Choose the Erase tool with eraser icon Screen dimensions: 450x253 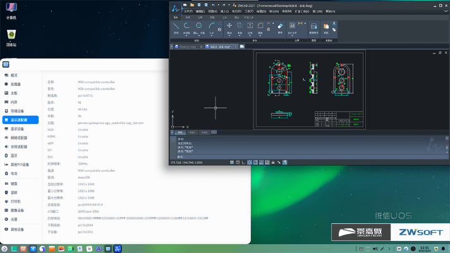click(280, 28)
